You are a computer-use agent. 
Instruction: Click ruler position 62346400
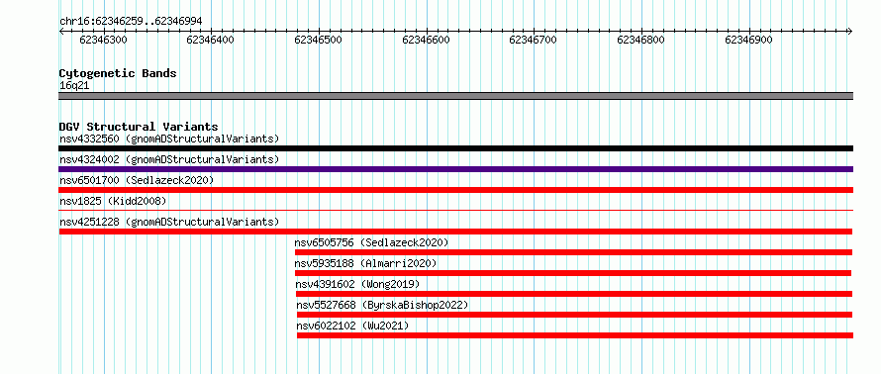pyautogui.click(x=211, y=40)
